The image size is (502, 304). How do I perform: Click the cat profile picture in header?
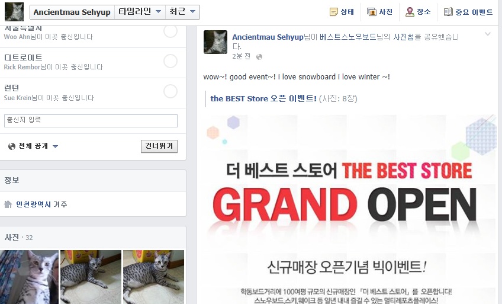coord(14,12)
